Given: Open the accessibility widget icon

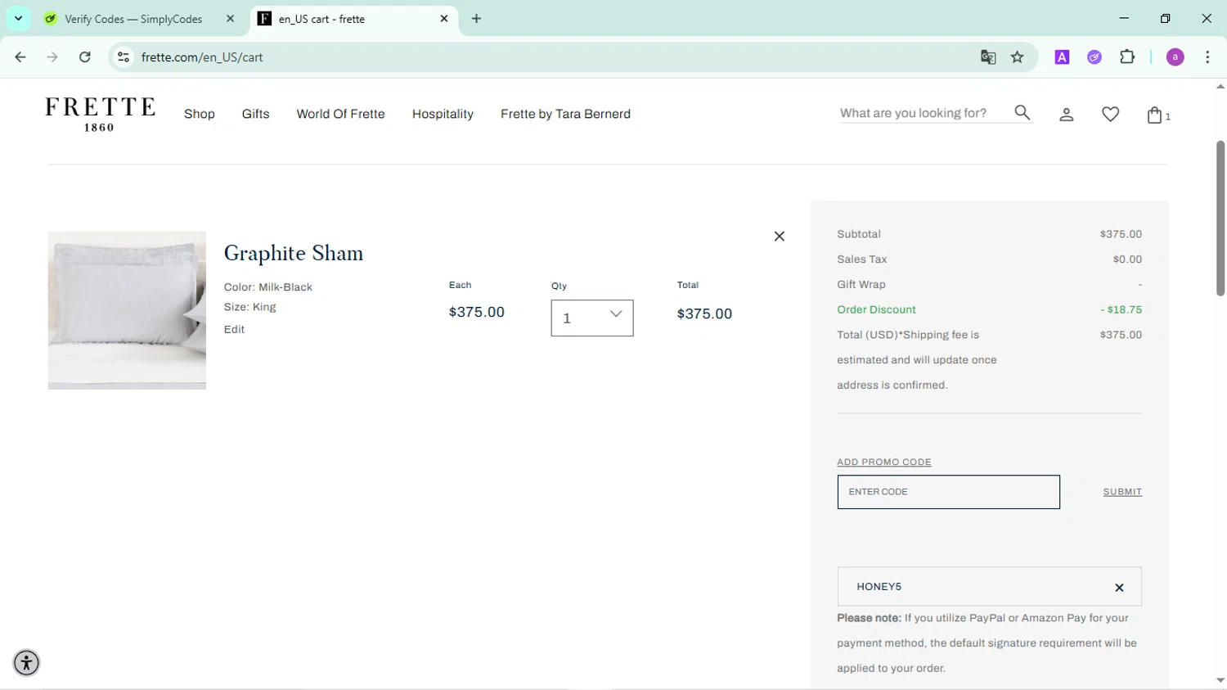Looking at the screenshot, I should [x=26, y=663].
